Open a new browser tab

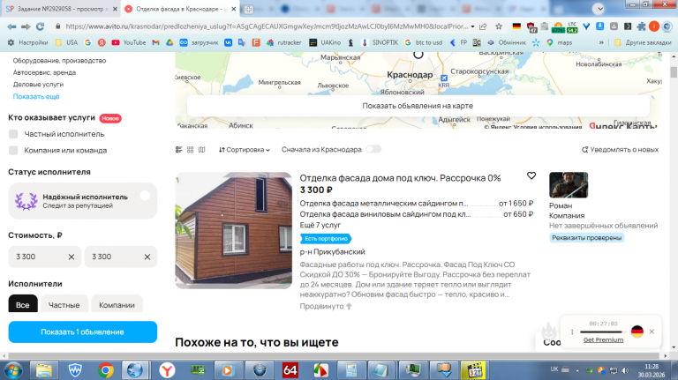(x=249, y=9)
